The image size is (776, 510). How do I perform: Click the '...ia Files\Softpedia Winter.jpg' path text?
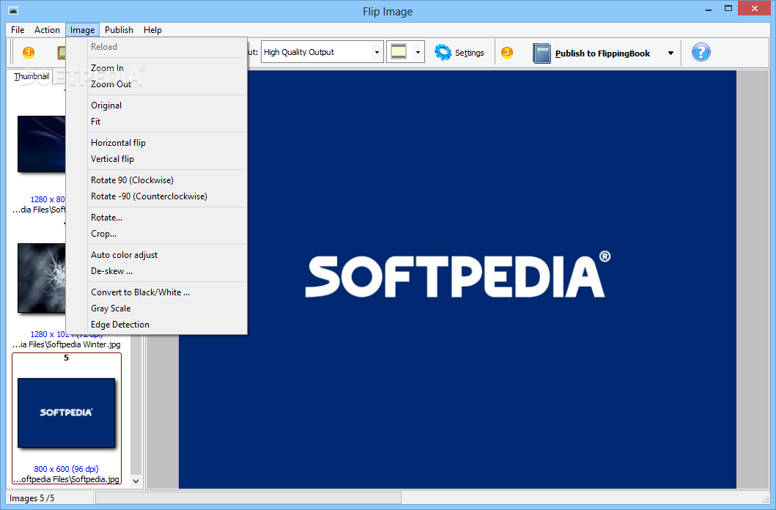pyautogui.click(x=67, y=344)
